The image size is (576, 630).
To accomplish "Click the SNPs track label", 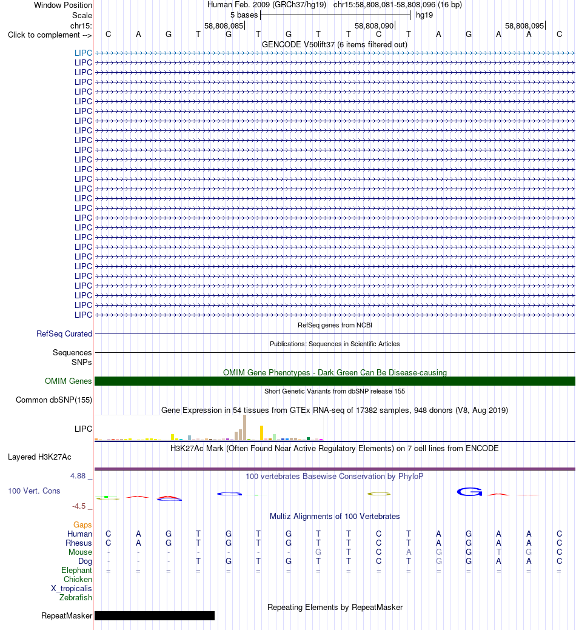I will coord(81,363).
